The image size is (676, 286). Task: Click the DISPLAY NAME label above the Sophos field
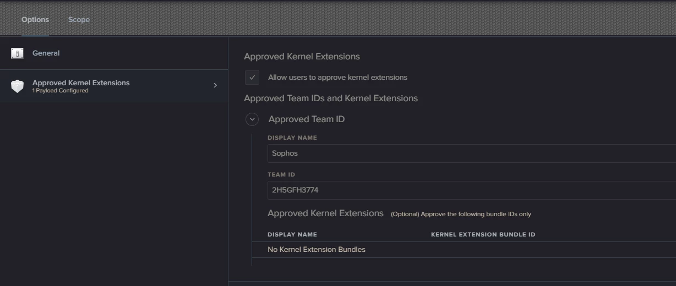coord(292,138)
